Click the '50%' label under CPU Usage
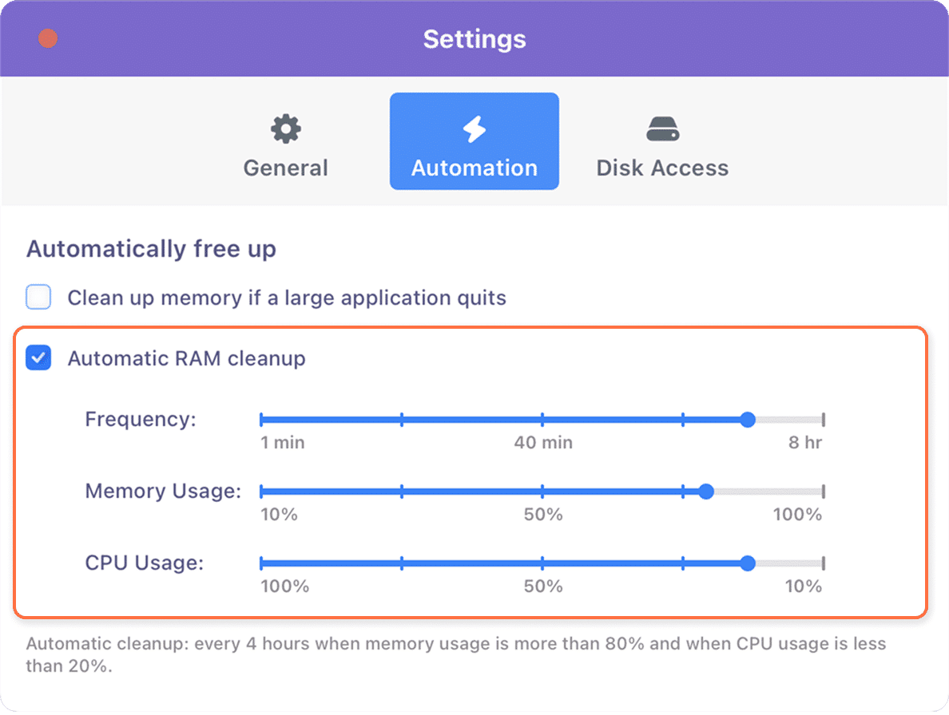The height and width of the screenshot is (715, 949). [x=543, y=587]
